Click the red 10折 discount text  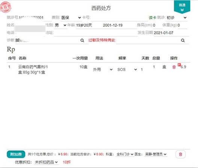(x=67, y=162)
